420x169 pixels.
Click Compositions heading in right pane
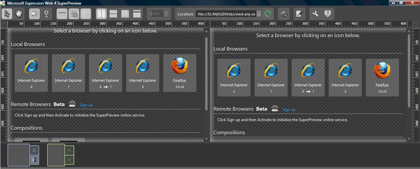(229, 133)
